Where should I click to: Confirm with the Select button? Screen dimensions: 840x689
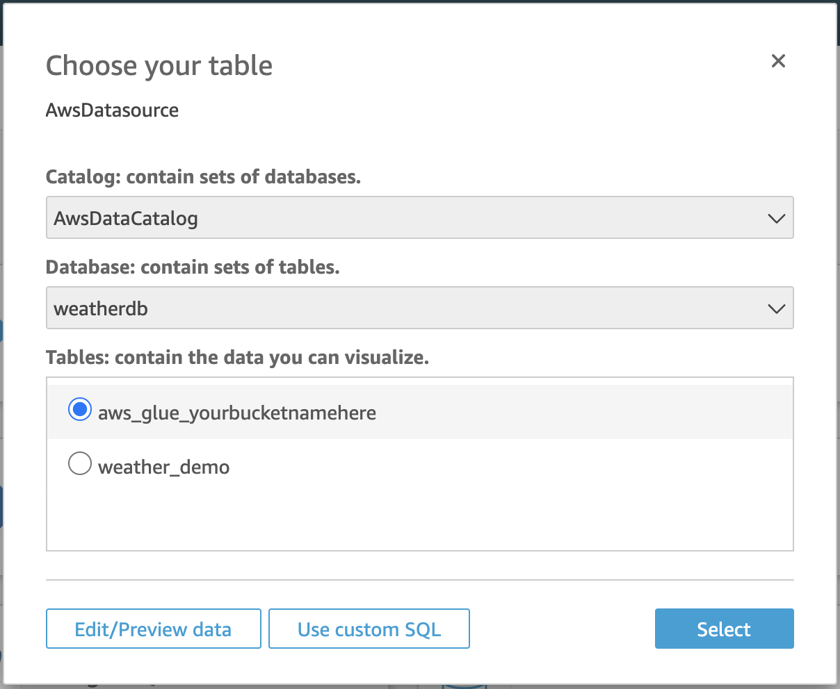724,629
